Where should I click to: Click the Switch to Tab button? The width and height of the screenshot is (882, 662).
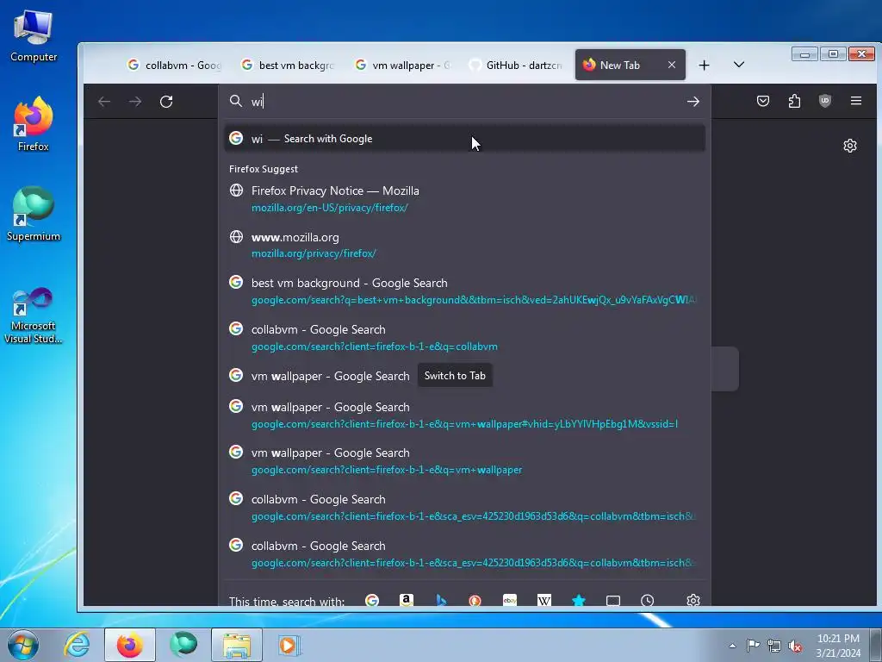[x=455, y=376]
